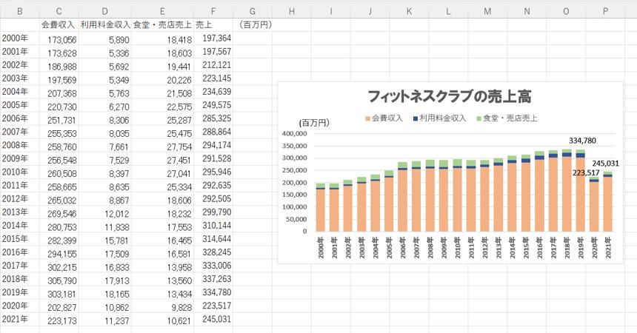Image resolution: width=637 pixels, height=333 pixels.
Task: Click cell with value 27,754
Action: click(x=162, y=147)
